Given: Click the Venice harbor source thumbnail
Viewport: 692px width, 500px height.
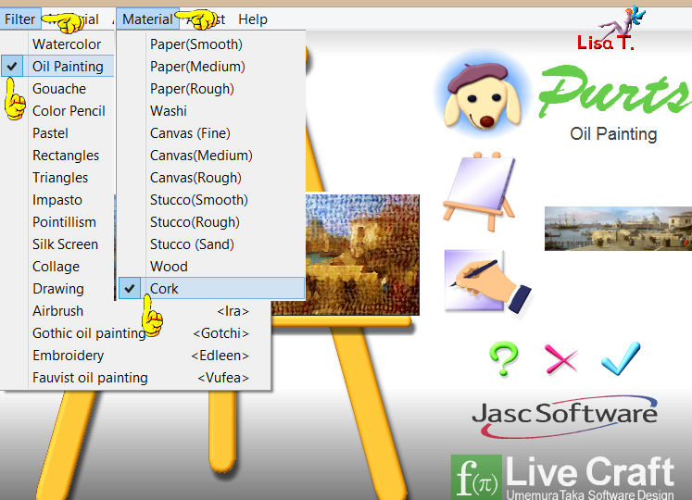Looking at the screenshot, I should tap(618, 229).
